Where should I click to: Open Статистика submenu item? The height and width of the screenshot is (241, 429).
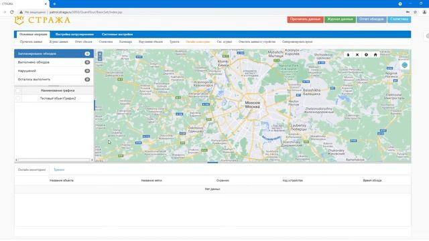(x=106, y=42)
